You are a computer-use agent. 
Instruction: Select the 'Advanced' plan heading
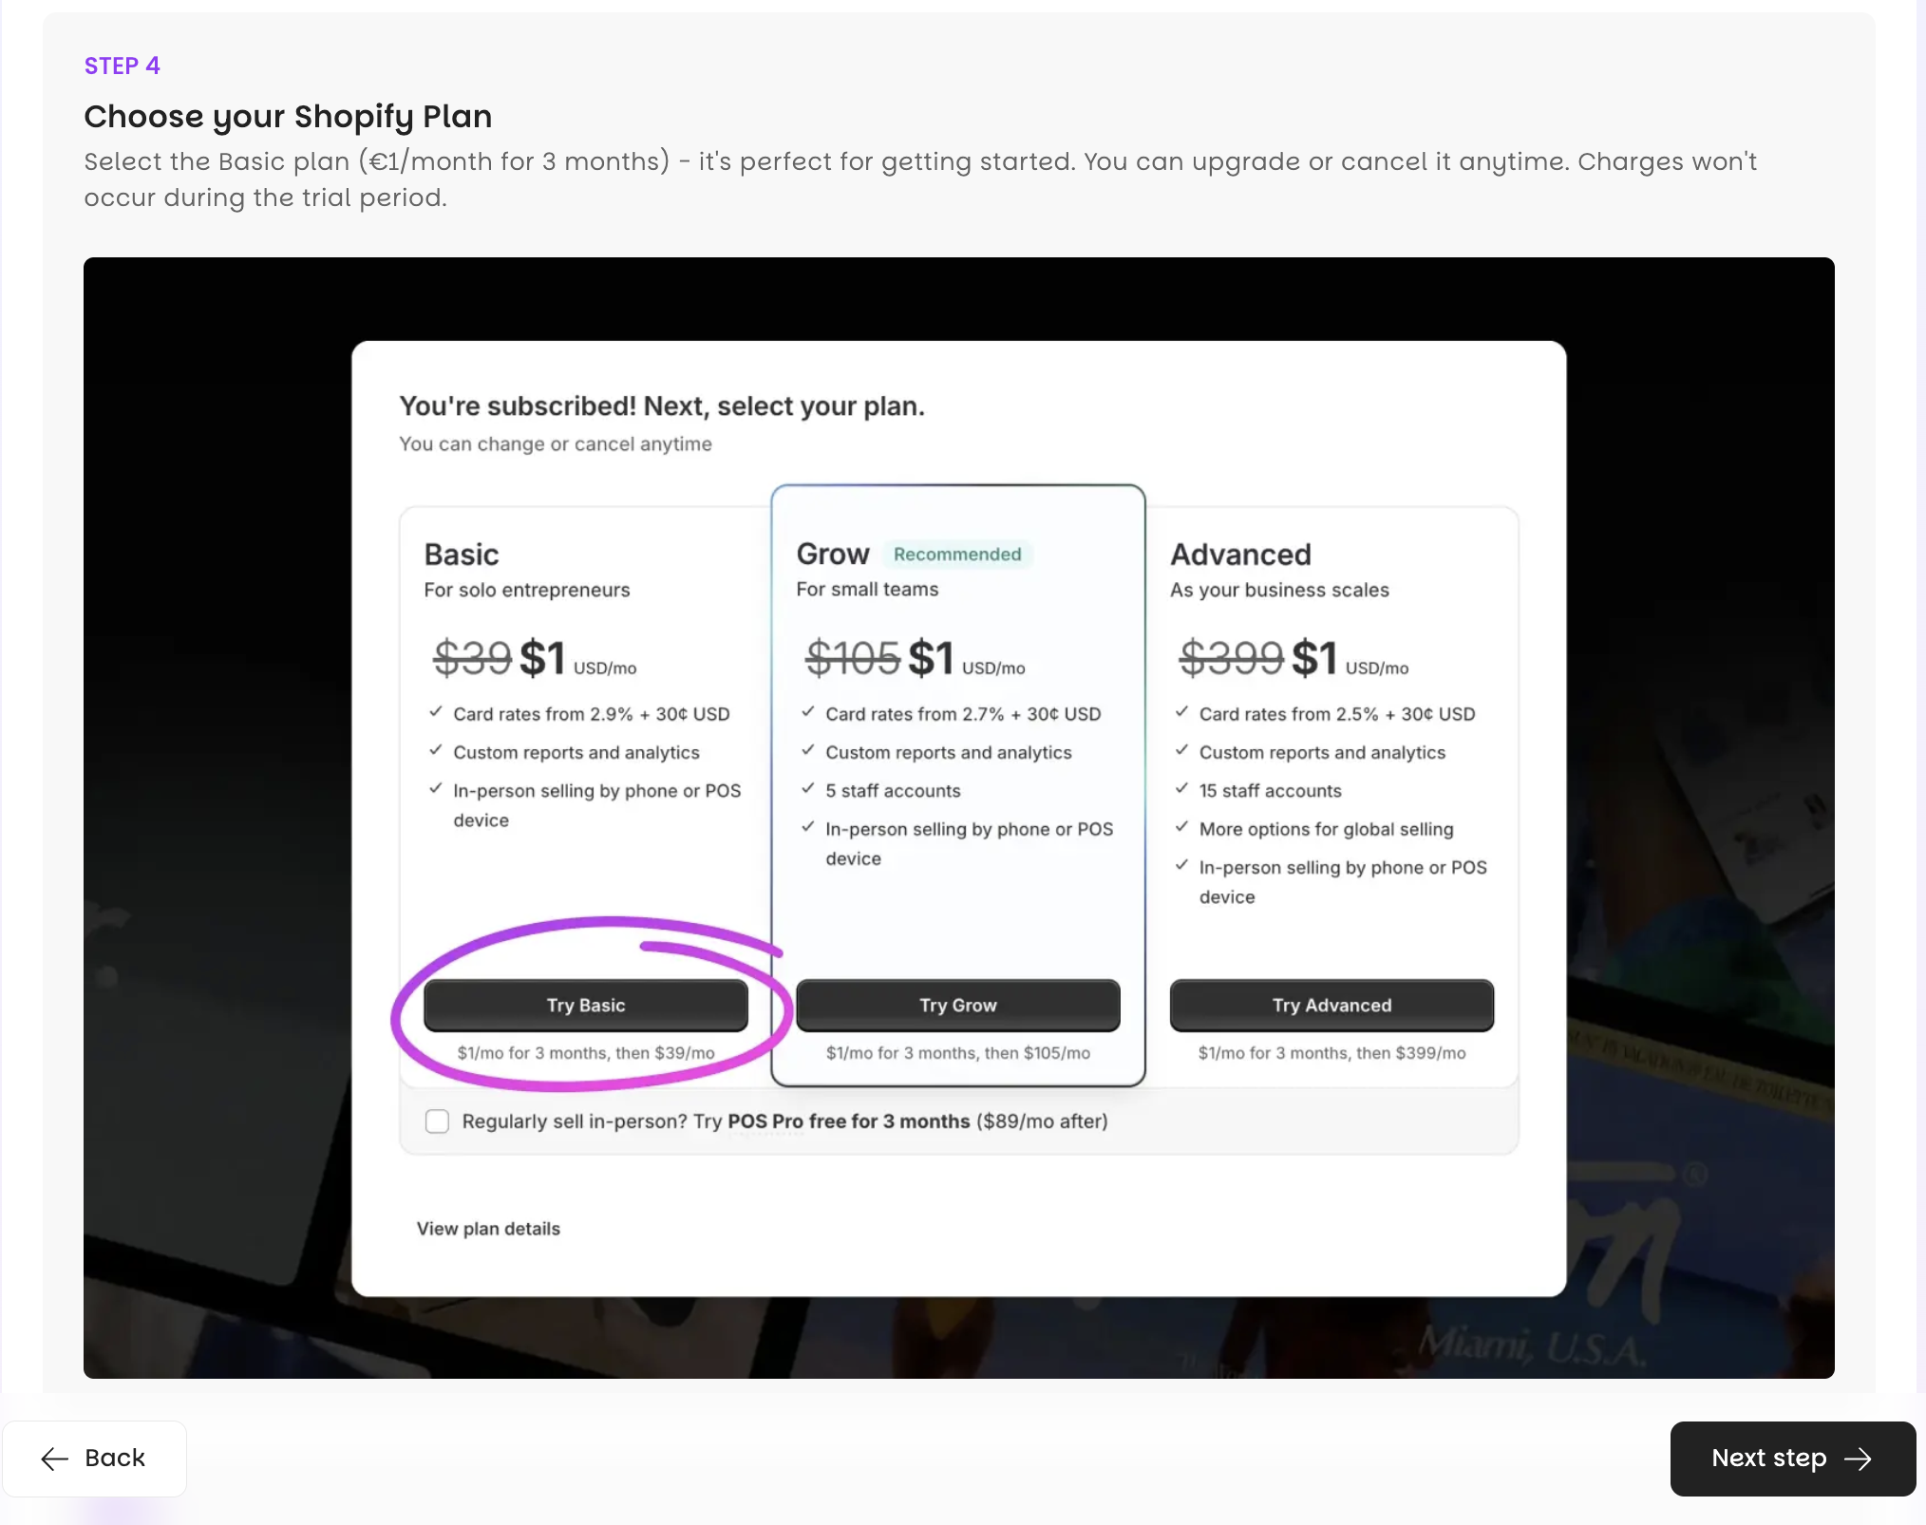[1240, 555]
